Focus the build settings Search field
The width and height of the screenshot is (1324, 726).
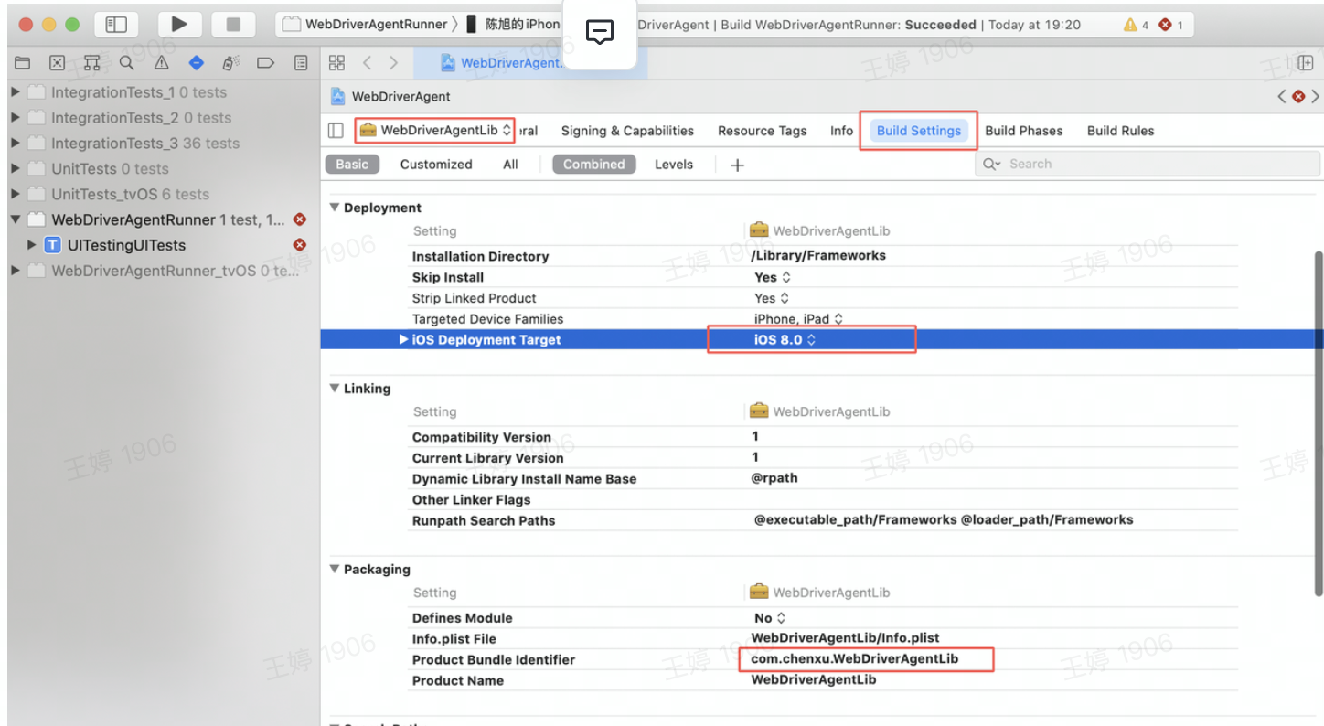point(1148,165)
